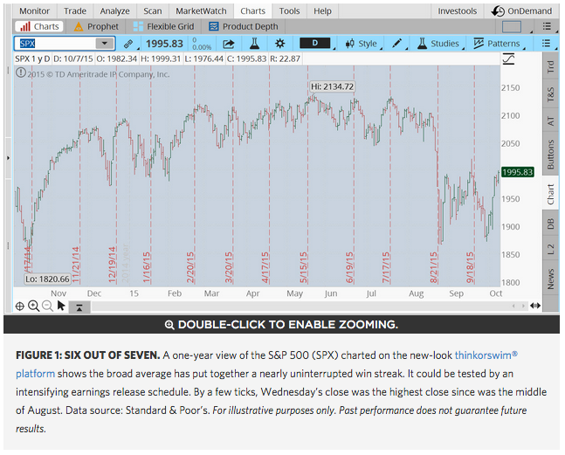Image resolution: width=565 pixels, height=455 pixels.
Task: Click the 1995.83 last price in toolbar
Action: (165, 44)
